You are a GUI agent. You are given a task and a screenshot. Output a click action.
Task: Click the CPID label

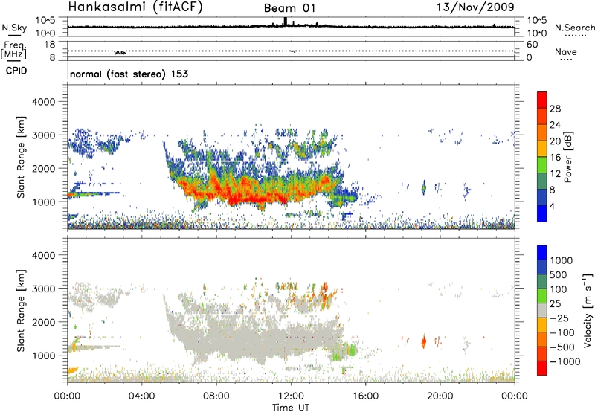(16, 71)
